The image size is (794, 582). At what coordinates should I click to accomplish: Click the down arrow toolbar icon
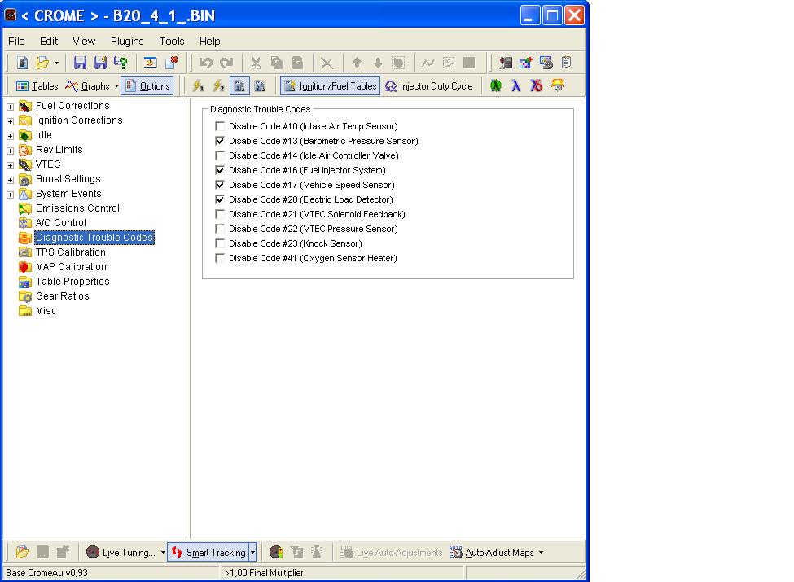coord(378,63)
